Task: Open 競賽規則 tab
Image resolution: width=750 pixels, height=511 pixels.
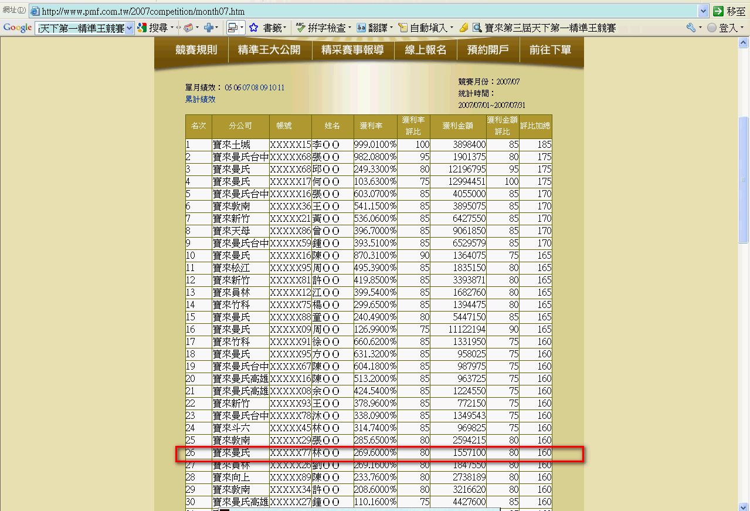Action: point(196,50)
